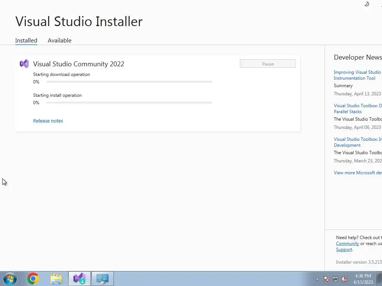Click the Visual Studio Community 2022 logo icon

click(24, 64)
